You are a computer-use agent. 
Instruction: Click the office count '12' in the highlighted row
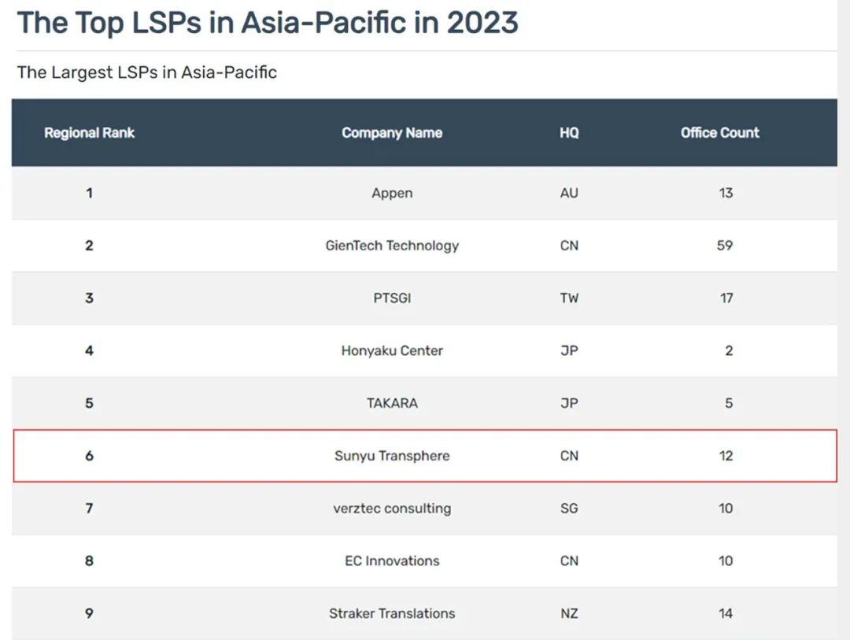click(726, 456)
